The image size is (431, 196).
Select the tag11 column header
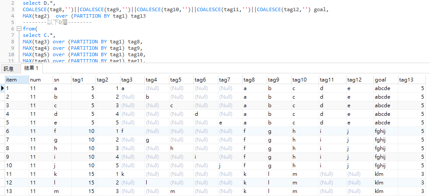[x=332, y=80]
